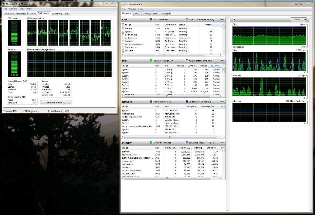Click the blue Highest Active Time indicator
Viewport: 315px width, 215px height.
pyautogui.click(x=187, y=61)
